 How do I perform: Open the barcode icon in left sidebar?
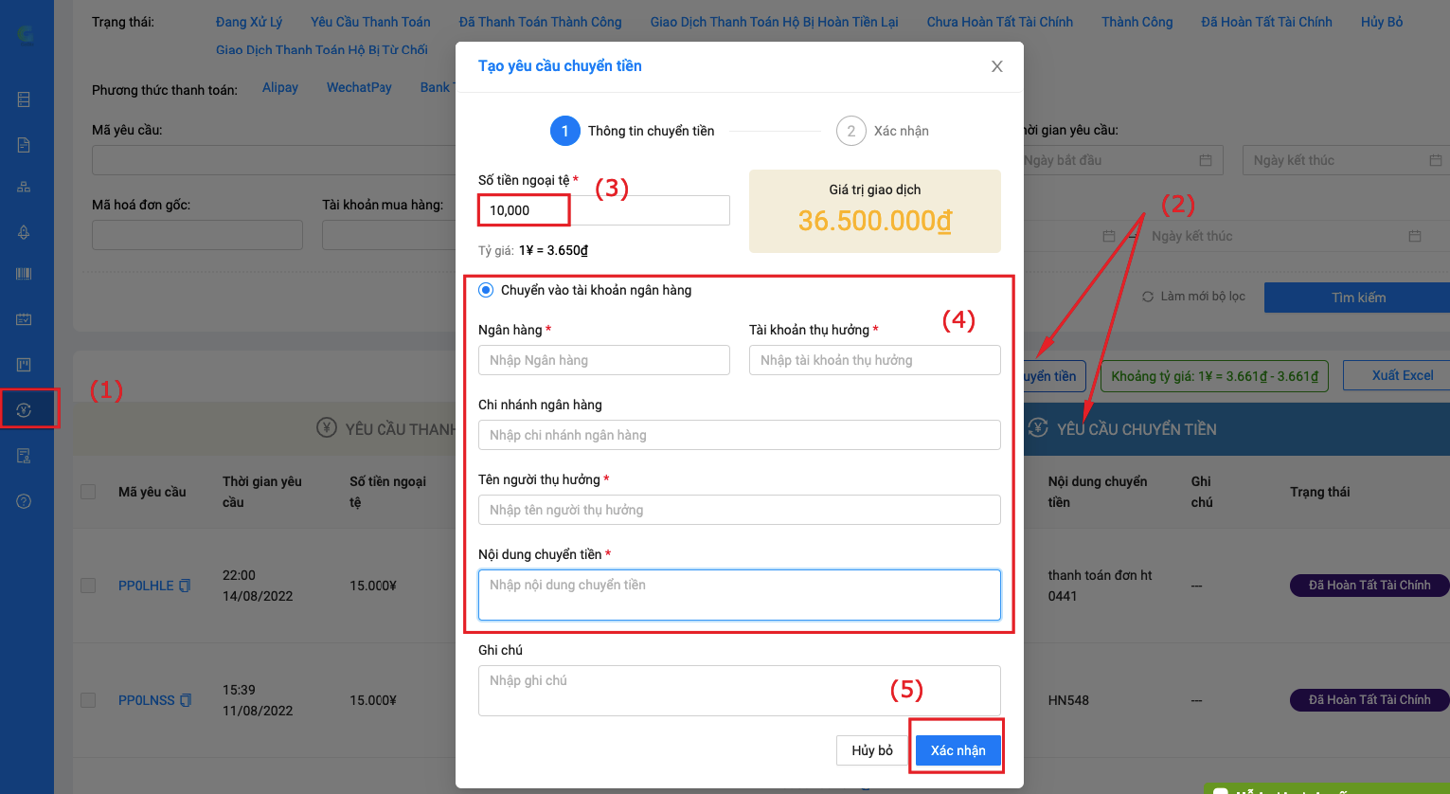coord(25,274)
